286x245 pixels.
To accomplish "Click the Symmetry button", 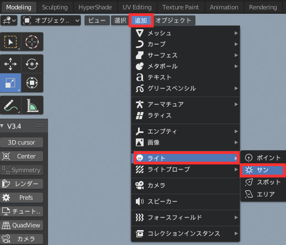I will [22, 170].
